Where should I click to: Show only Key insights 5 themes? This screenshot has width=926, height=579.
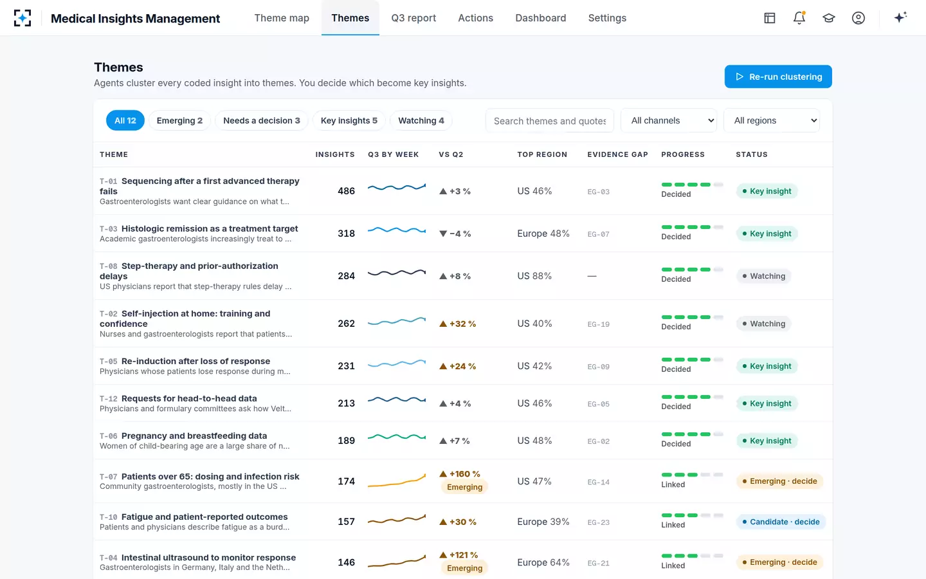349,120
